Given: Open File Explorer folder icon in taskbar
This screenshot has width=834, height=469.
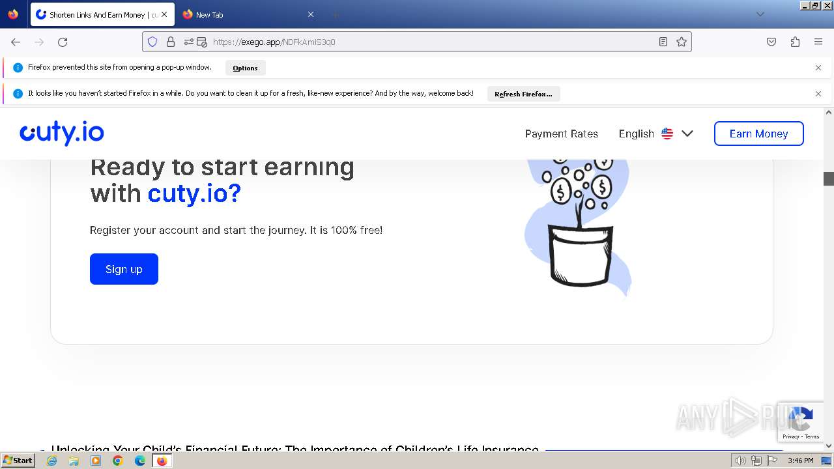Looking at the screenshot, I should [x=74, y=461].
